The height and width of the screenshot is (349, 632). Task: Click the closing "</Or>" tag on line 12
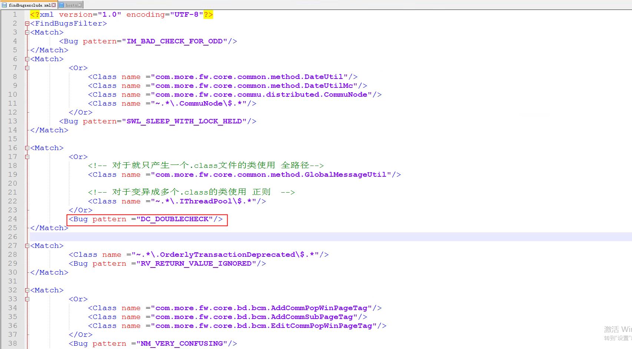pyautogui.click(x=80, y=112)
